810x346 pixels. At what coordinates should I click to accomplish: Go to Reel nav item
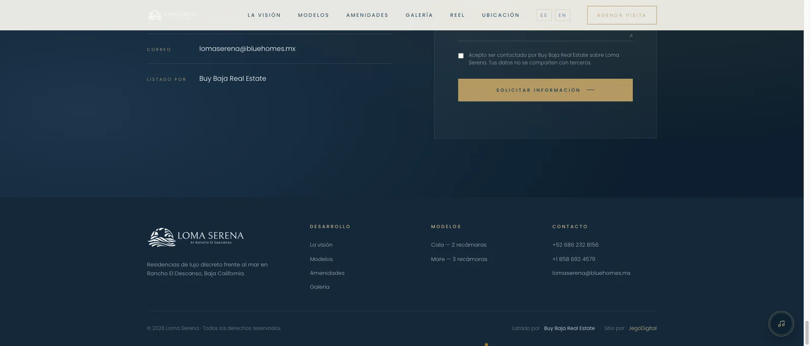pyautogui.click(x=458, y=15)
